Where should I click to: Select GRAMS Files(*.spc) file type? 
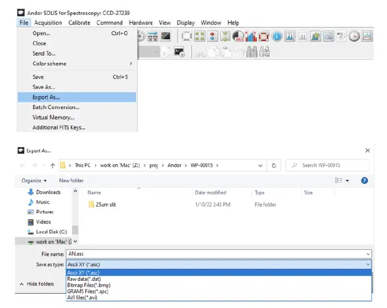tap(219, 291)
